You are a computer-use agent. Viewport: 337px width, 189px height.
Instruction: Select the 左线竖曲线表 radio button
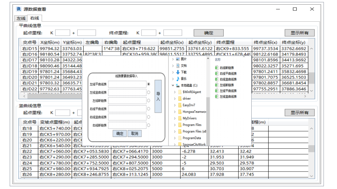point(148,92)
